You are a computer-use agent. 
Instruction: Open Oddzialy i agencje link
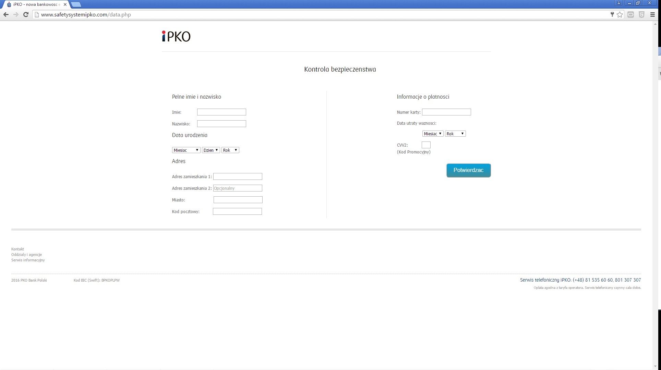point(26,255)
